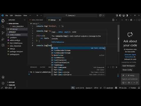The width and height of the screenshot is (141, 106).
Task: Start a new chat with plus icon
Action: pos(126,20)
